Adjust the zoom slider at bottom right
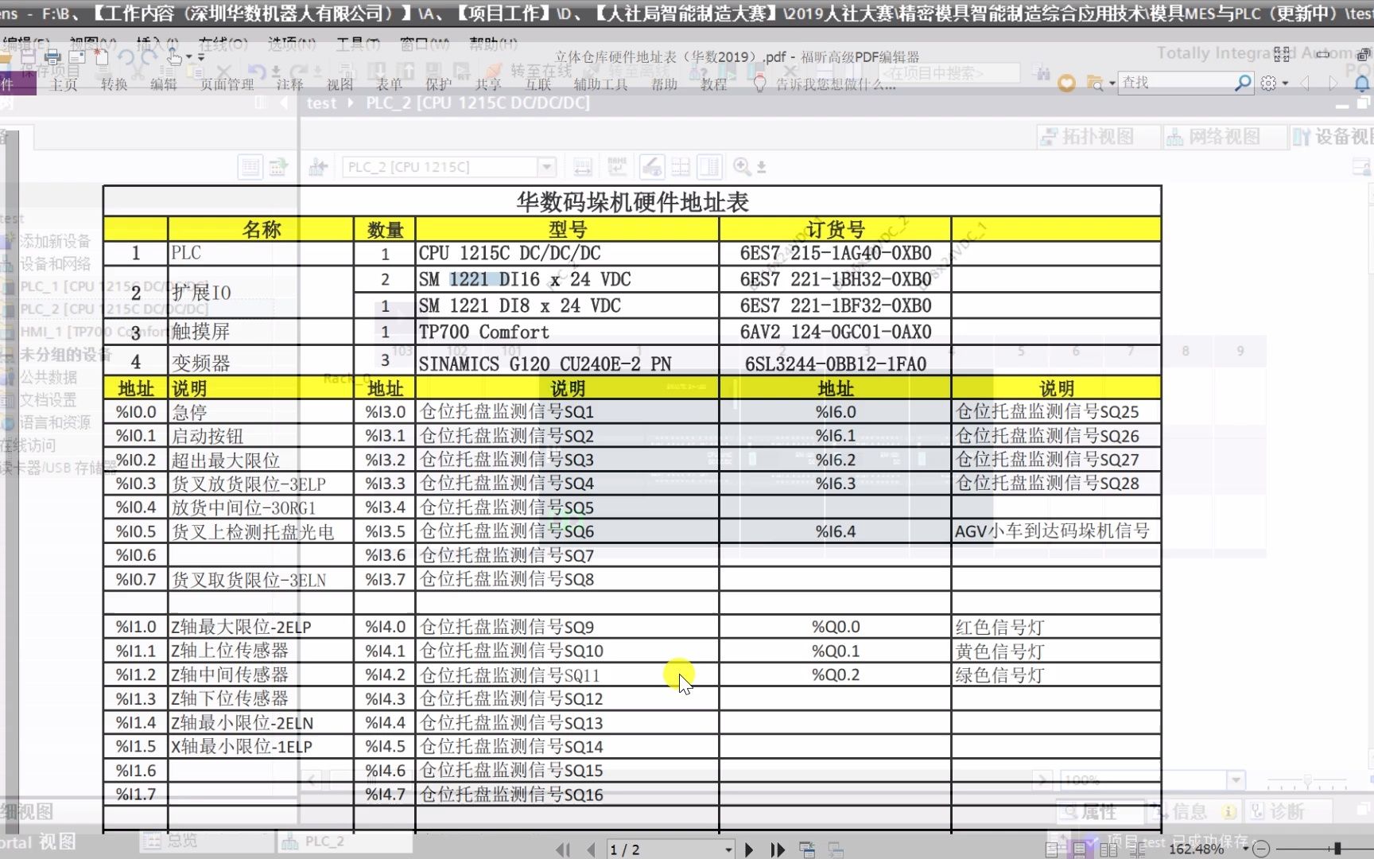This screenshot has height=859, width=1374. pyautogui.click(x=1338, y=849)
